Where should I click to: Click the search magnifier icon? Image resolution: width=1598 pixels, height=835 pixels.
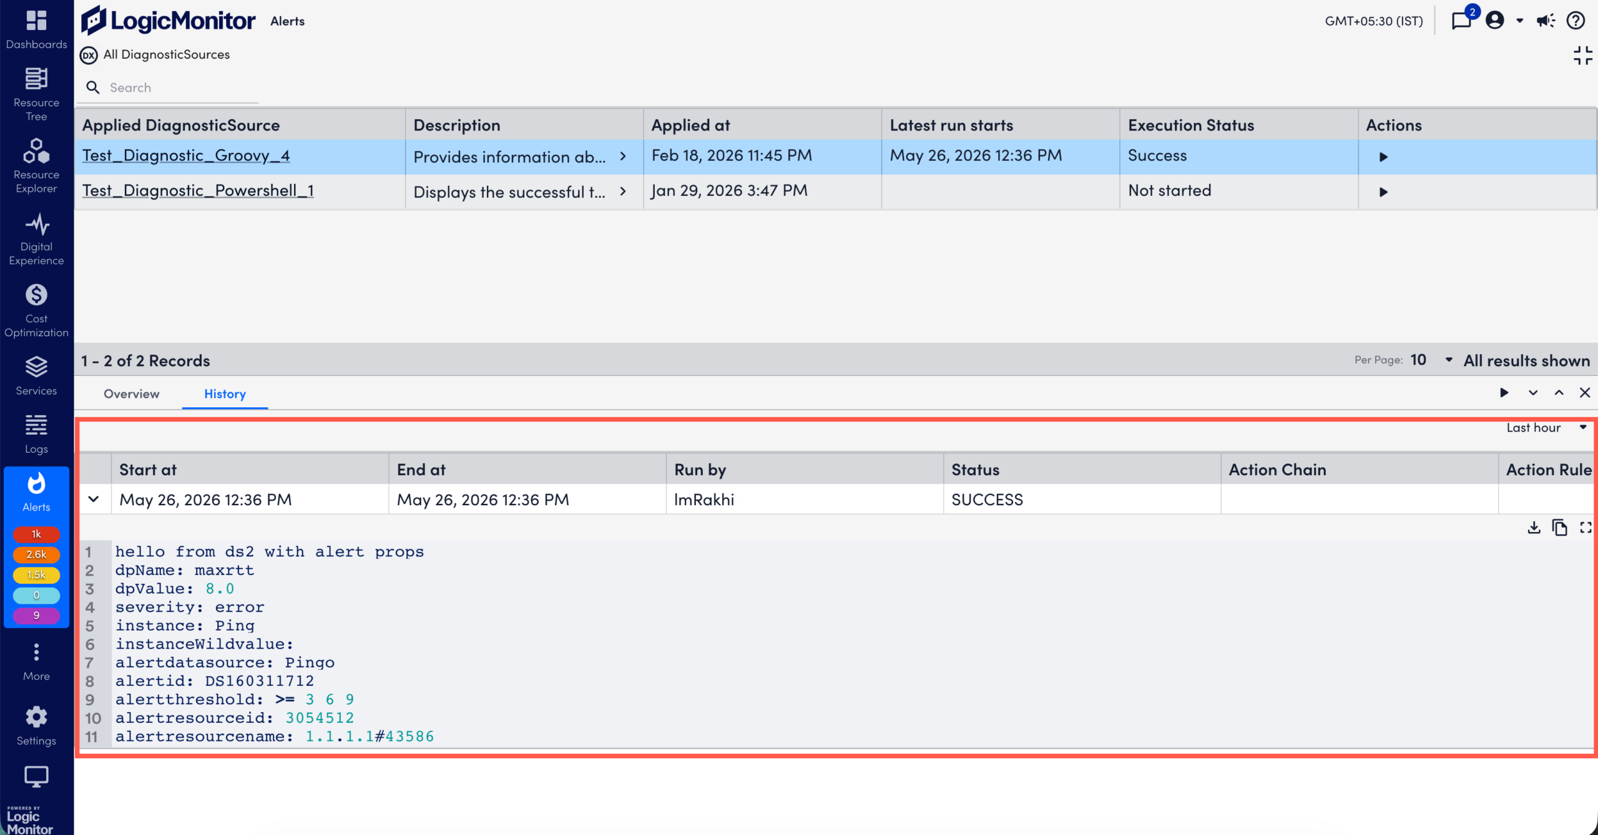pos(93,87)
